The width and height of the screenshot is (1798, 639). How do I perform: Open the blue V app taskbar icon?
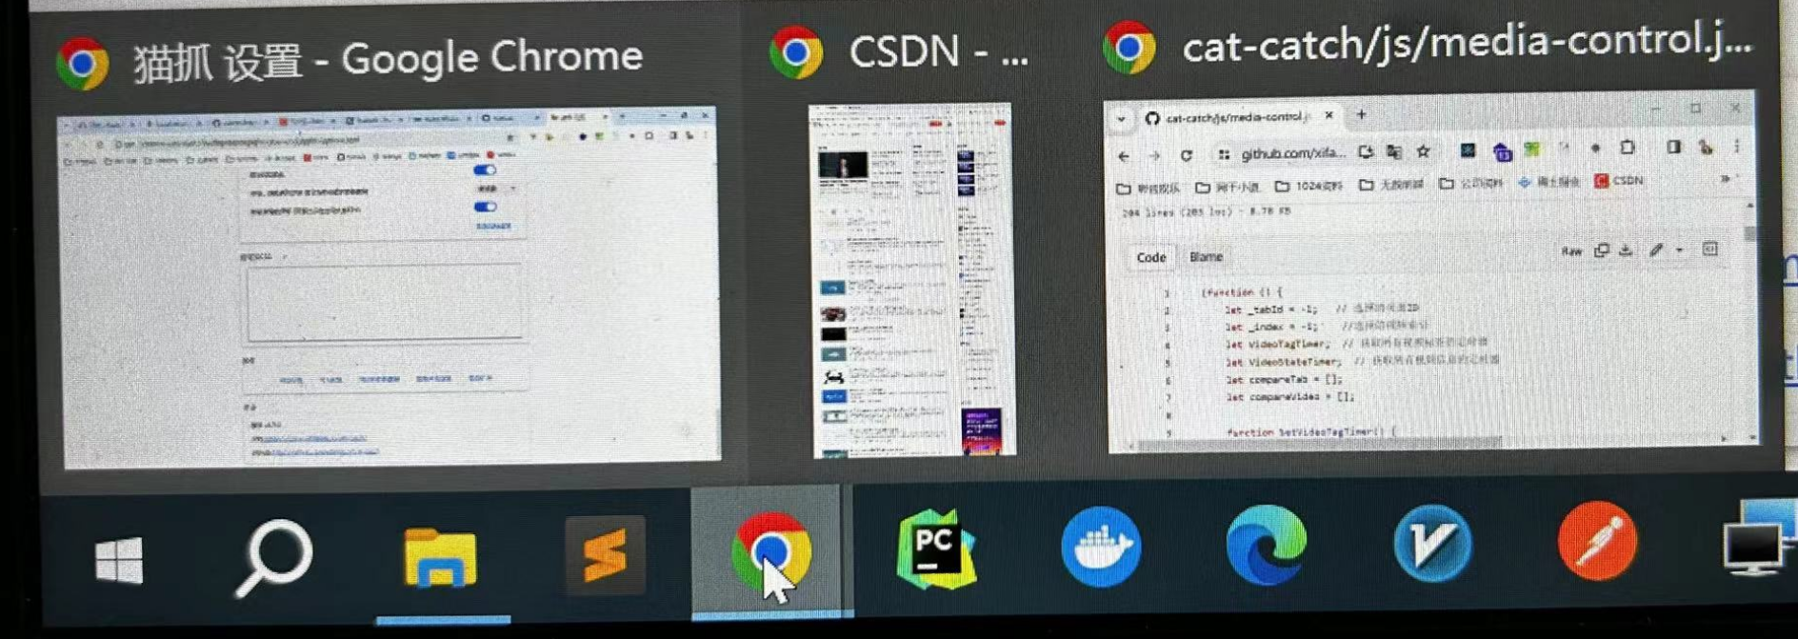(1432, 543)
